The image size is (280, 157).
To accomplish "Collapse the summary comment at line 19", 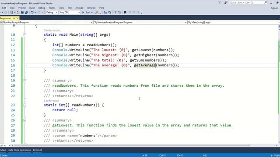I will click(x=25, y=81).
